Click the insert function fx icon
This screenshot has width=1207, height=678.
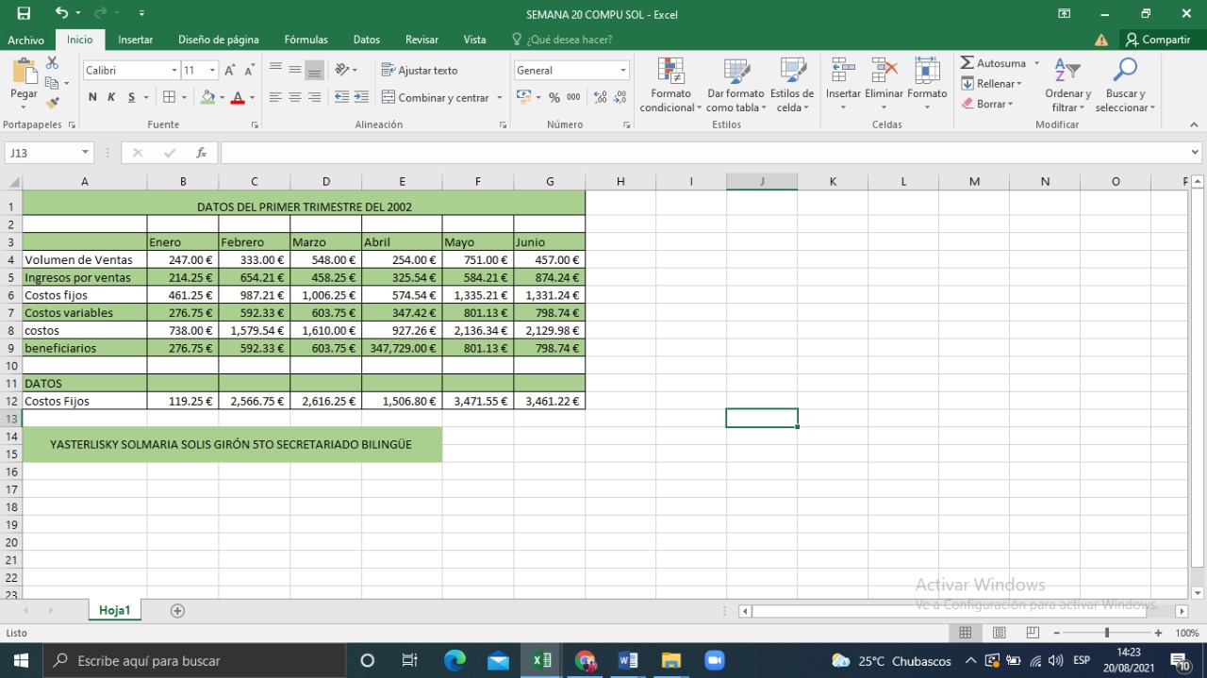tap(201, 153)
